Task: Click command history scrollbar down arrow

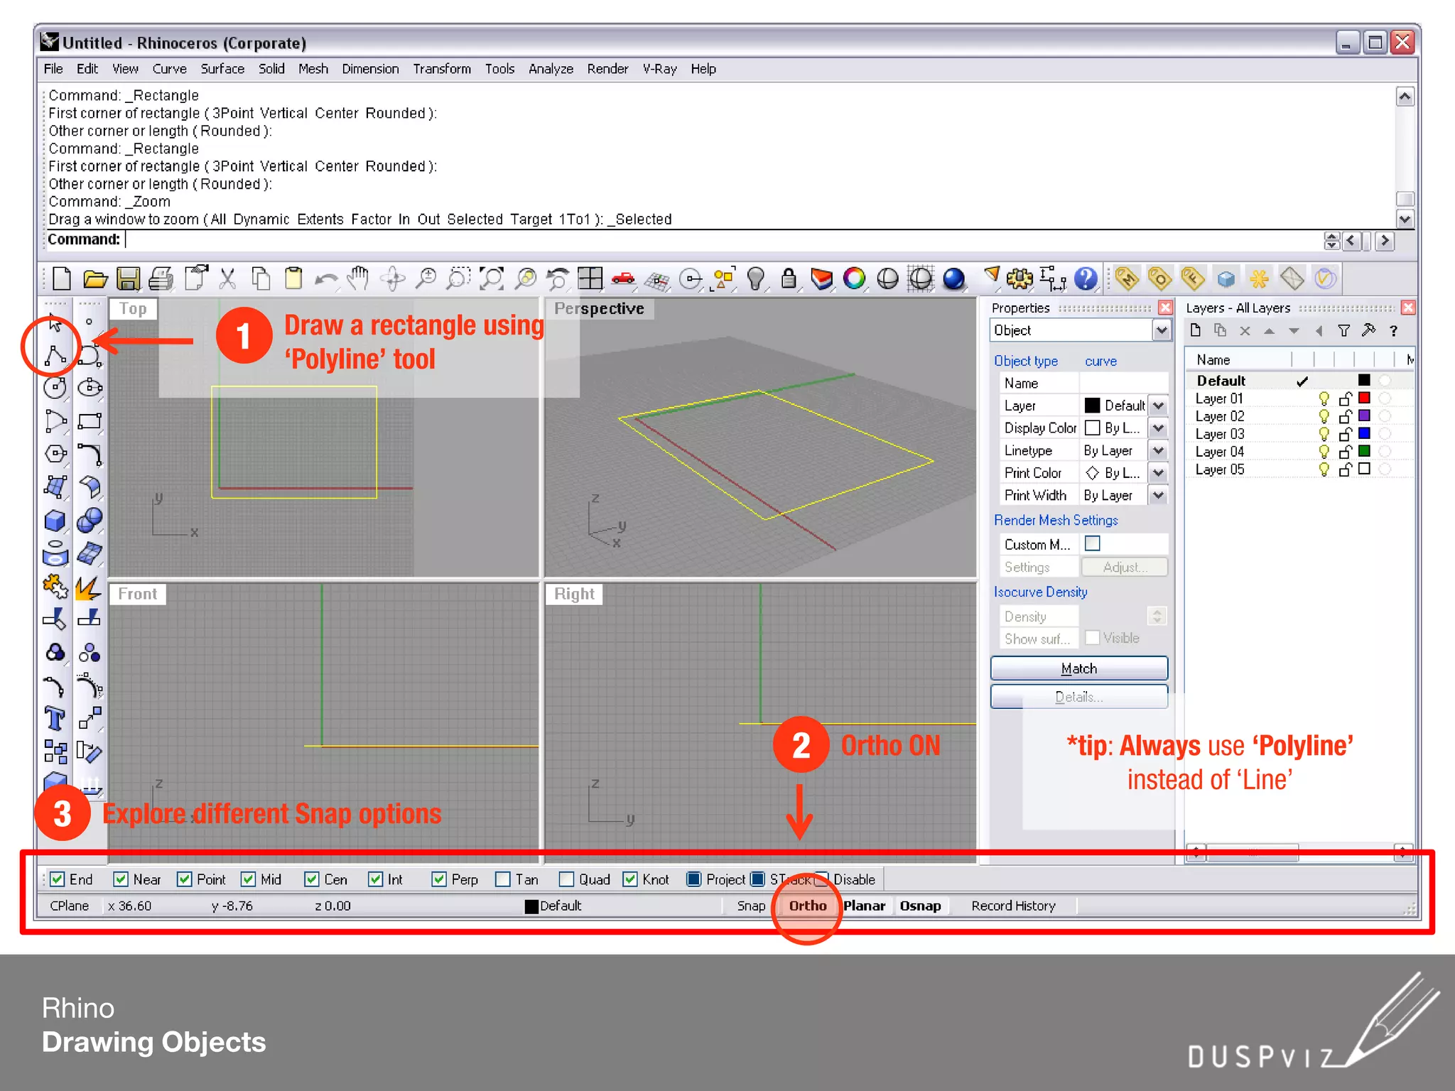Action: tap(1405, 219)
